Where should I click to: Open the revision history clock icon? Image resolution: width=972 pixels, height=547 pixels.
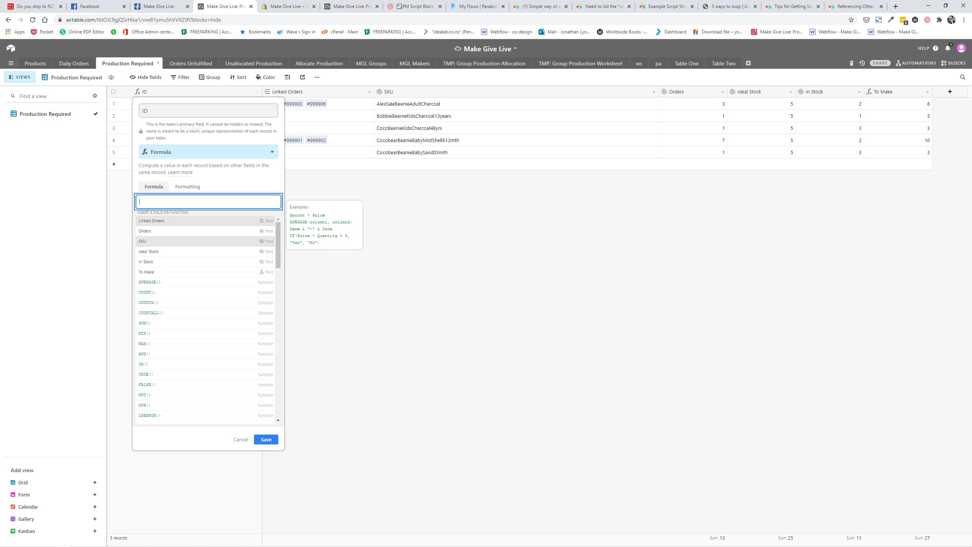(862, 63)
